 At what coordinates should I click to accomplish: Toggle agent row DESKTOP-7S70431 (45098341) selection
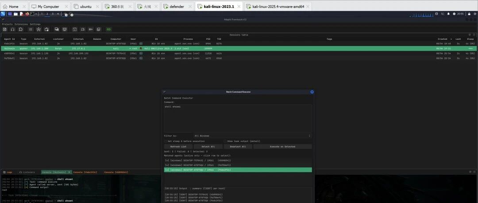pyautogui.click(x=238, y=161)
